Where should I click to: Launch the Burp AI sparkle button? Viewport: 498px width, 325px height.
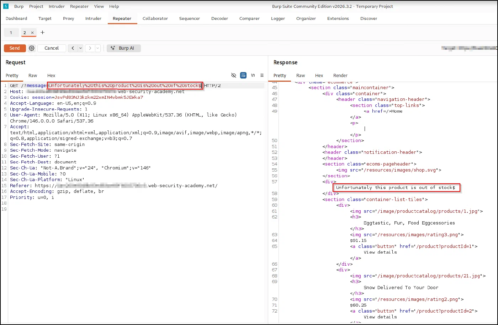(124, 48)
